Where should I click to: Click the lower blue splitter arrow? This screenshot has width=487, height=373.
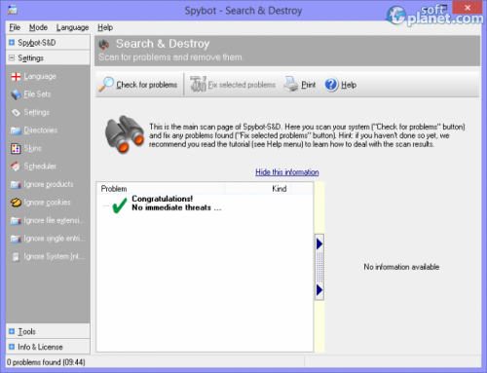pyautogui.click(x=319, y=290)
